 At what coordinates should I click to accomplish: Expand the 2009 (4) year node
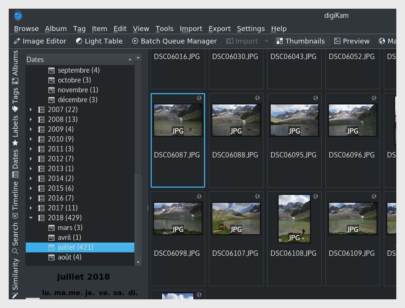[x=31, y=129]
